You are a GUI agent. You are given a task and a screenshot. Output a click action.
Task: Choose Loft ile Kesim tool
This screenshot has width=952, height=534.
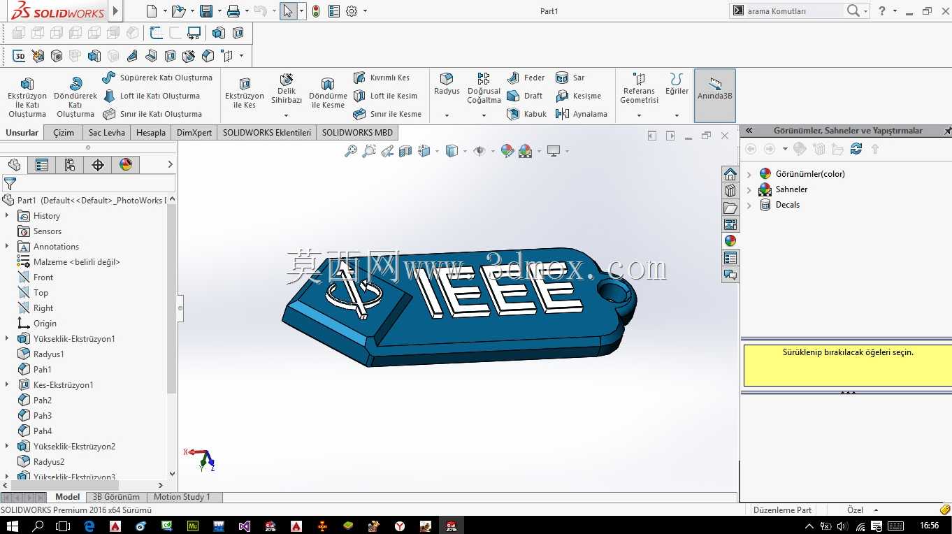385,96
